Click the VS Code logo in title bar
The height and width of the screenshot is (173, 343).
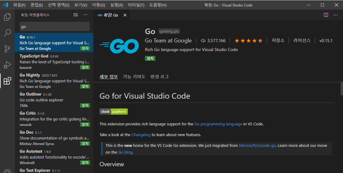[6, 5]
